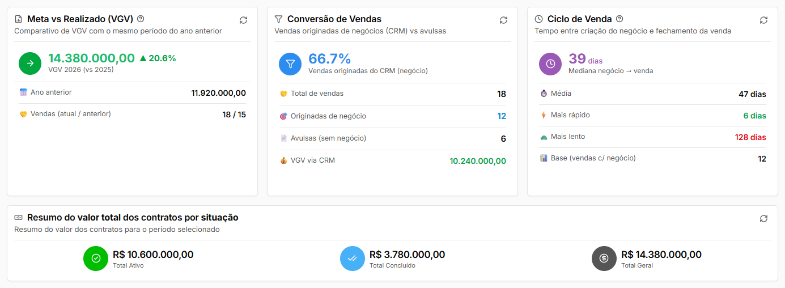Click the 18 / 15 sales comparison value

234,115
